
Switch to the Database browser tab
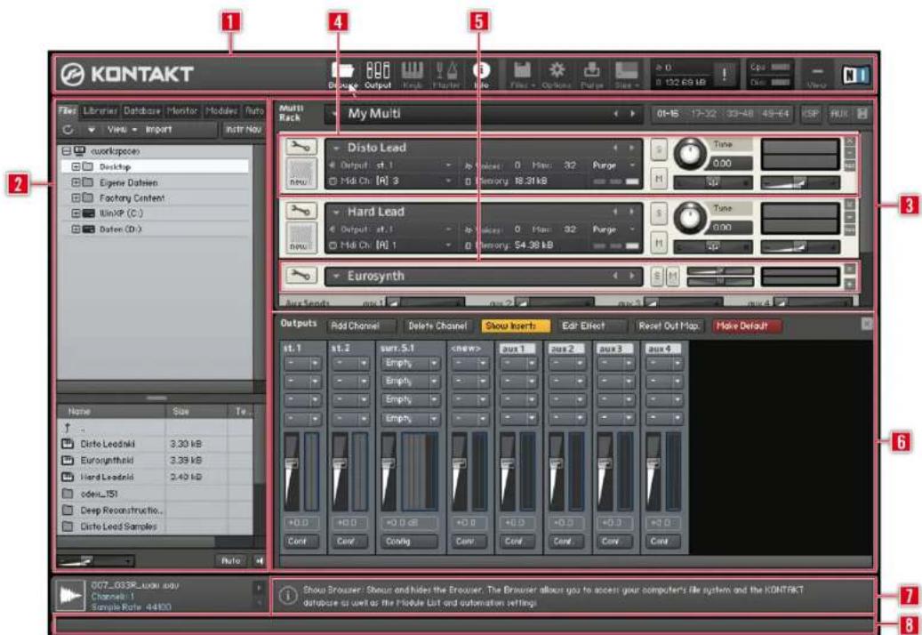(141, 110)
